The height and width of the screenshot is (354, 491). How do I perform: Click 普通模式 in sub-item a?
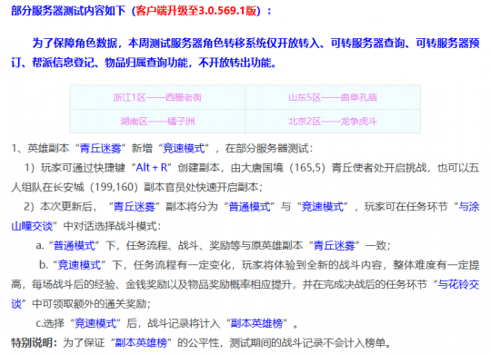coord(75,245)
